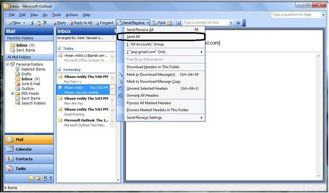Select Sent Items under Favorite Folders
329x193 pixels.
(23, 50)
